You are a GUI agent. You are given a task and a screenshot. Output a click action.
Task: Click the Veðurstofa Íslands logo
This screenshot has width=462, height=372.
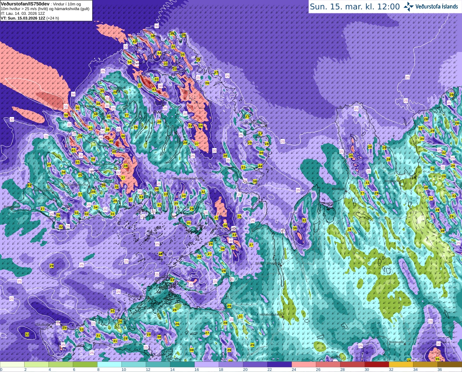[x=431, y=7]
